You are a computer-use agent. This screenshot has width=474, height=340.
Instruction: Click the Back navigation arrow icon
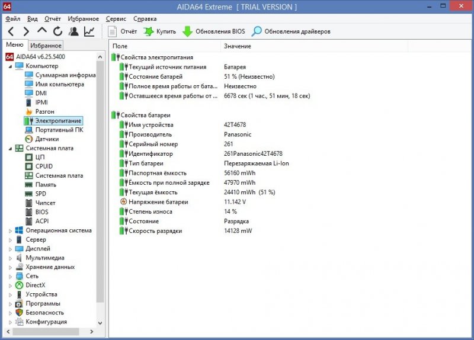pos(11,31)
